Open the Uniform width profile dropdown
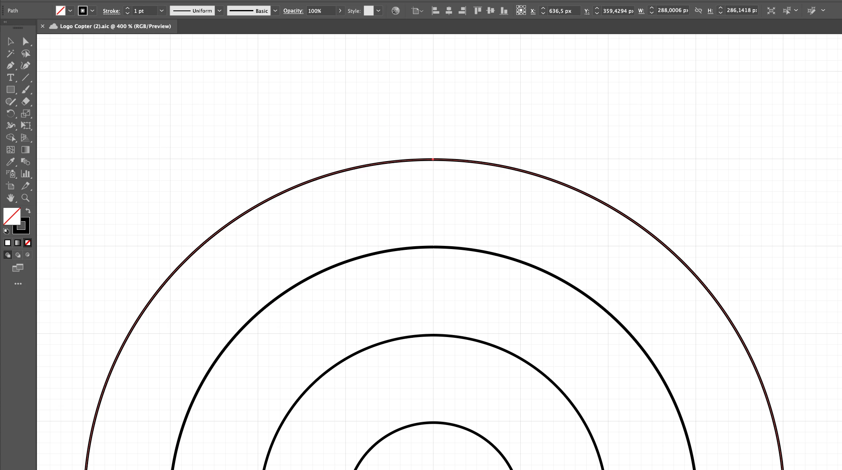 [x=220, y=11]
